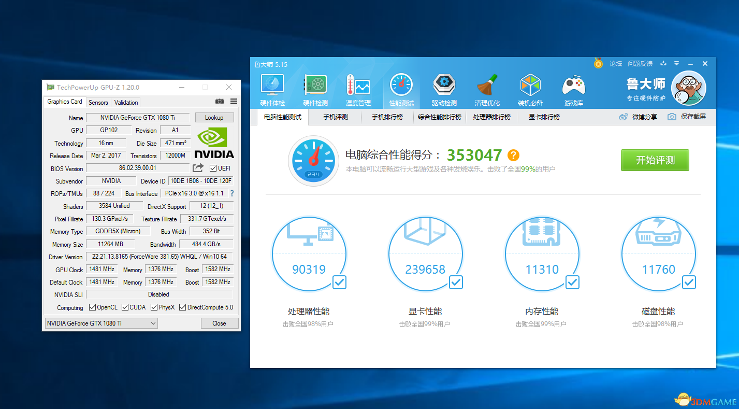
Task: Open 硬件检测 hardware detection icon
Action: click(315, 86)
